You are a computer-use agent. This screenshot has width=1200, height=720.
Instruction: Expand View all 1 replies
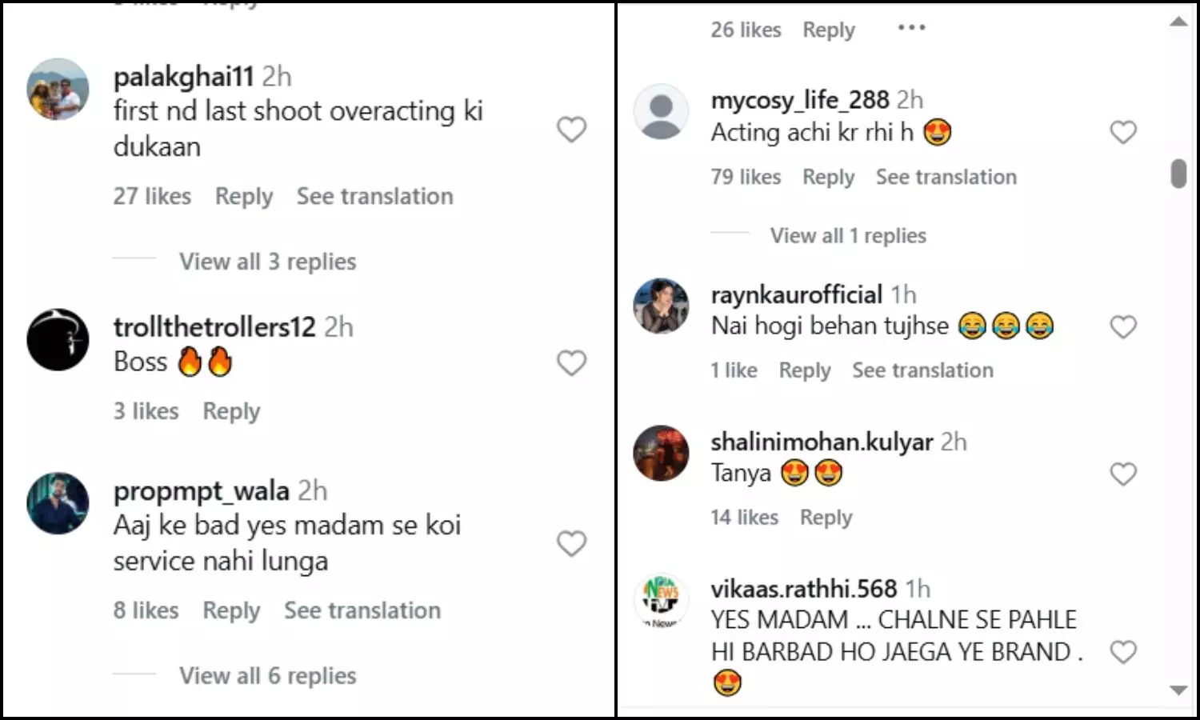pyautogui.click(x=848, y=236)
